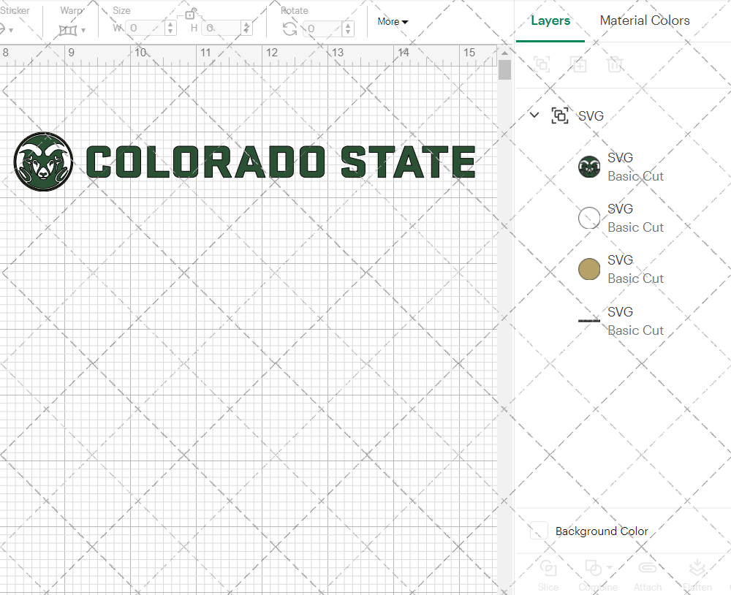Select the ram head SVG layer thumbnail
The width and height of the screenshot is (731, 595).
[589, 167]
